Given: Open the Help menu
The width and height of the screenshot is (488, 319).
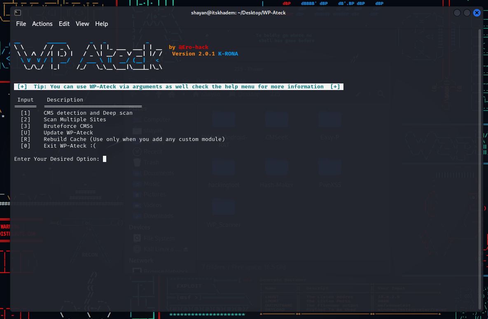Looking at the screenshot, I should click(x=101, y=24).
